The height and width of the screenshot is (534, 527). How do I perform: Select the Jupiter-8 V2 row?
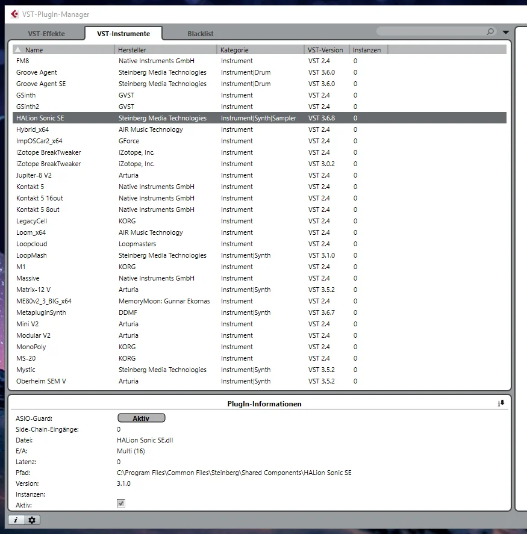[x=260, y=175]
